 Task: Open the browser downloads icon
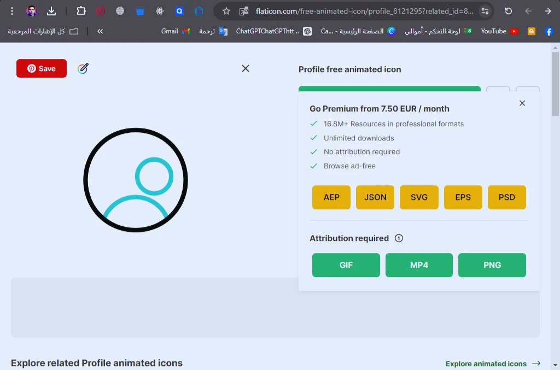[51, 11]
